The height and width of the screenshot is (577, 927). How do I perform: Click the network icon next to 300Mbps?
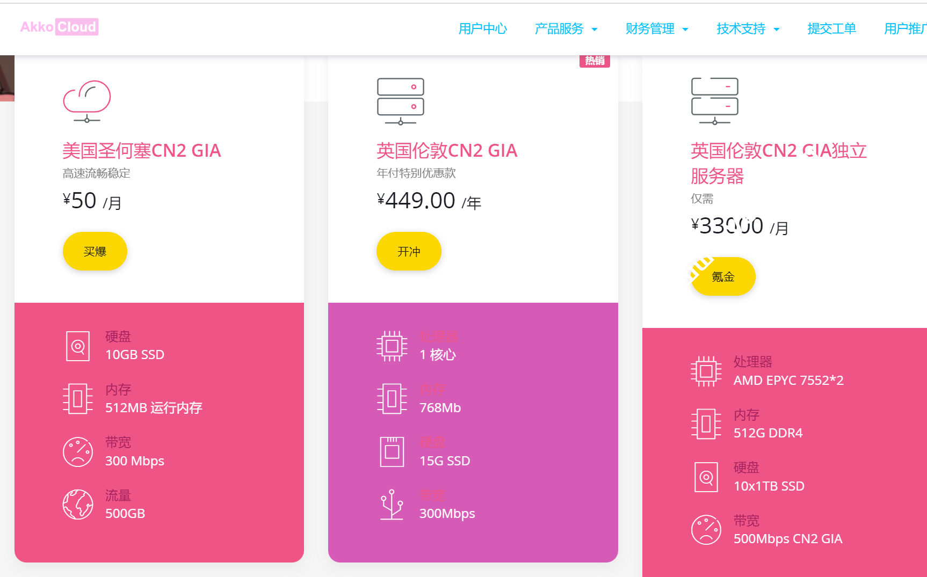click(392, 505)
